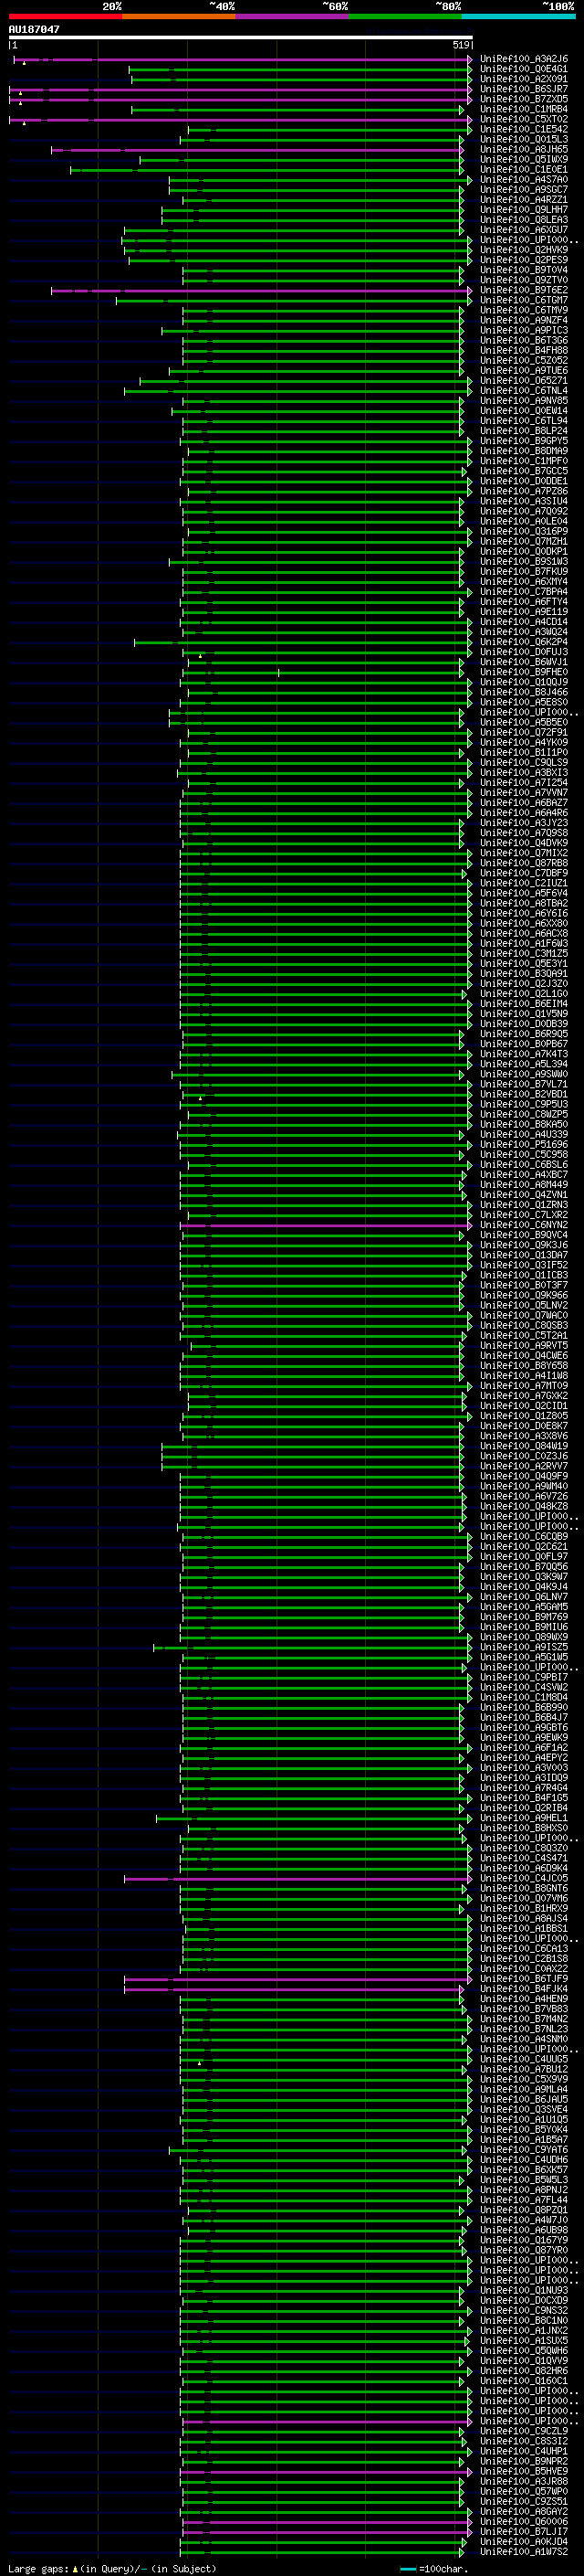The width and height of the screenshot is (584, 2576).
Task: Select hit label UniRef100_Q8PZQ1
Action: 523,2209
